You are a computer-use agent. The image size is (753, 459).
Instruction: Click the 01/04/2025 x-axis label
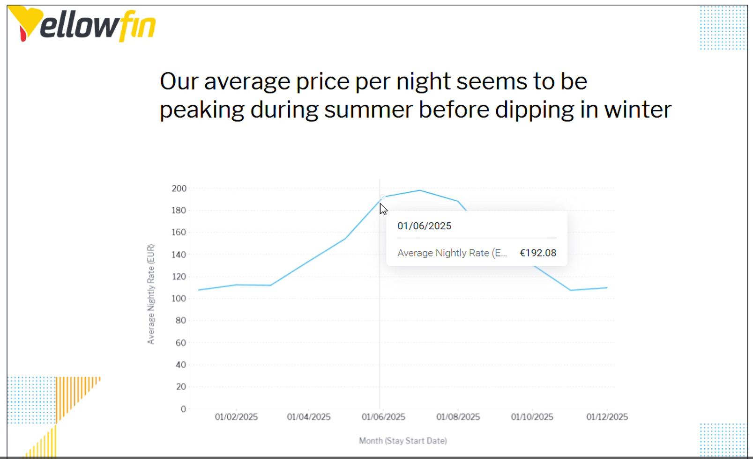pos(309,417)
